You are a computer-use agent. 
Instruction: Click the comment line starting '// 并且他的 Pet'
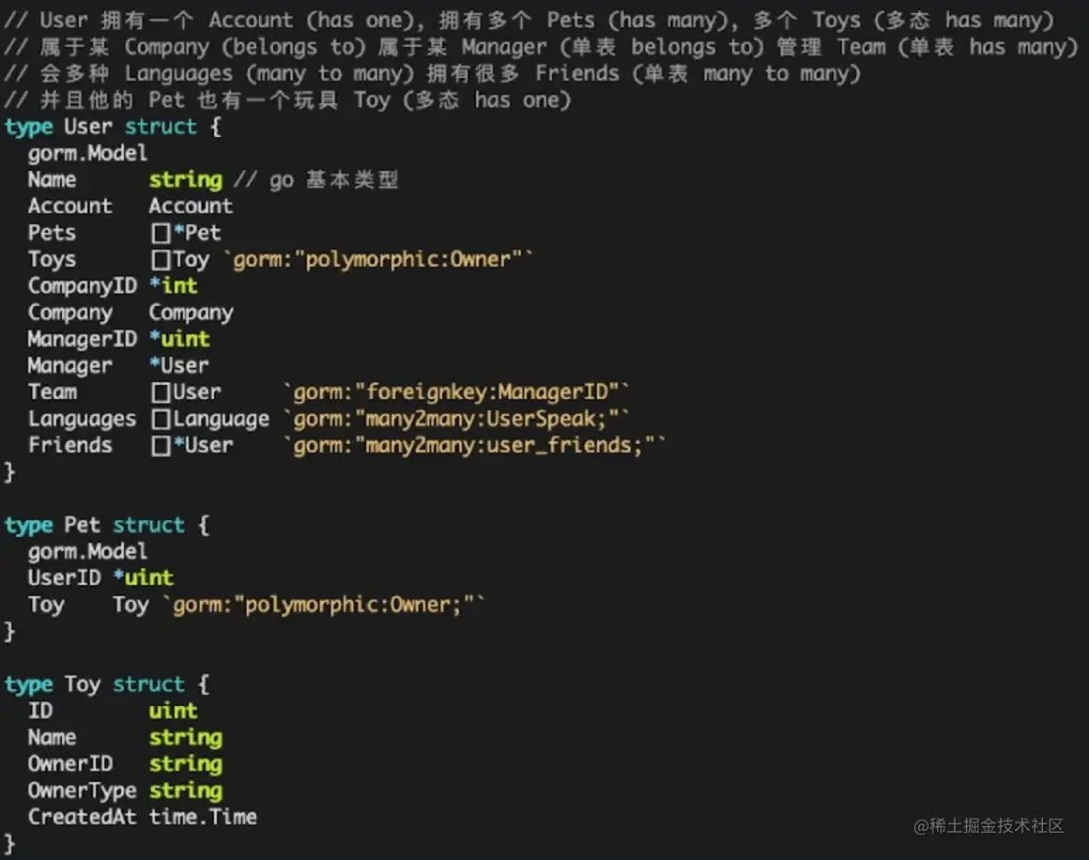[x=288, y=100]
